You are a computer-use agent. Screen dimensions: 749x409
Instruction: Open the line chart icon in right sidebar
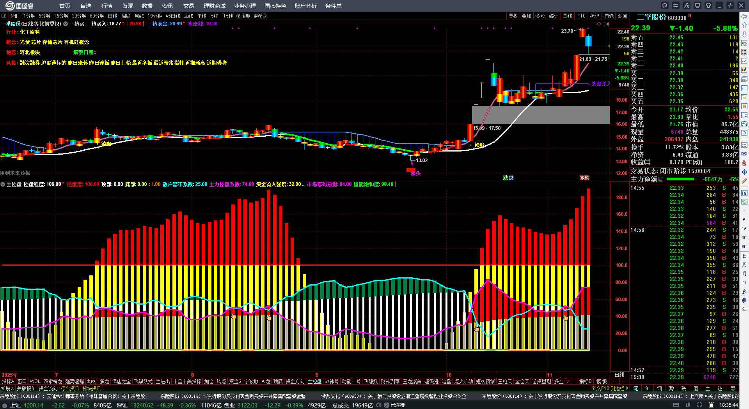[x=744, y=61]
